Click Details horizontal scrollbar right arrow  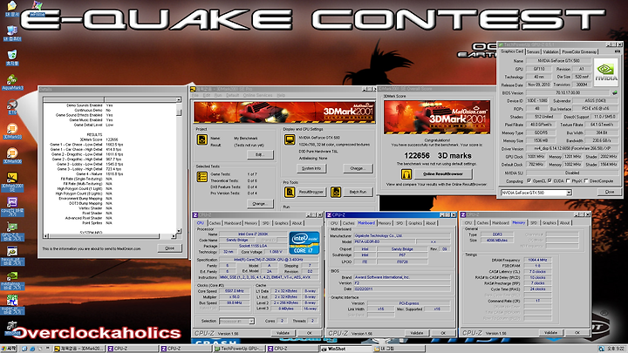pos(173,236)
